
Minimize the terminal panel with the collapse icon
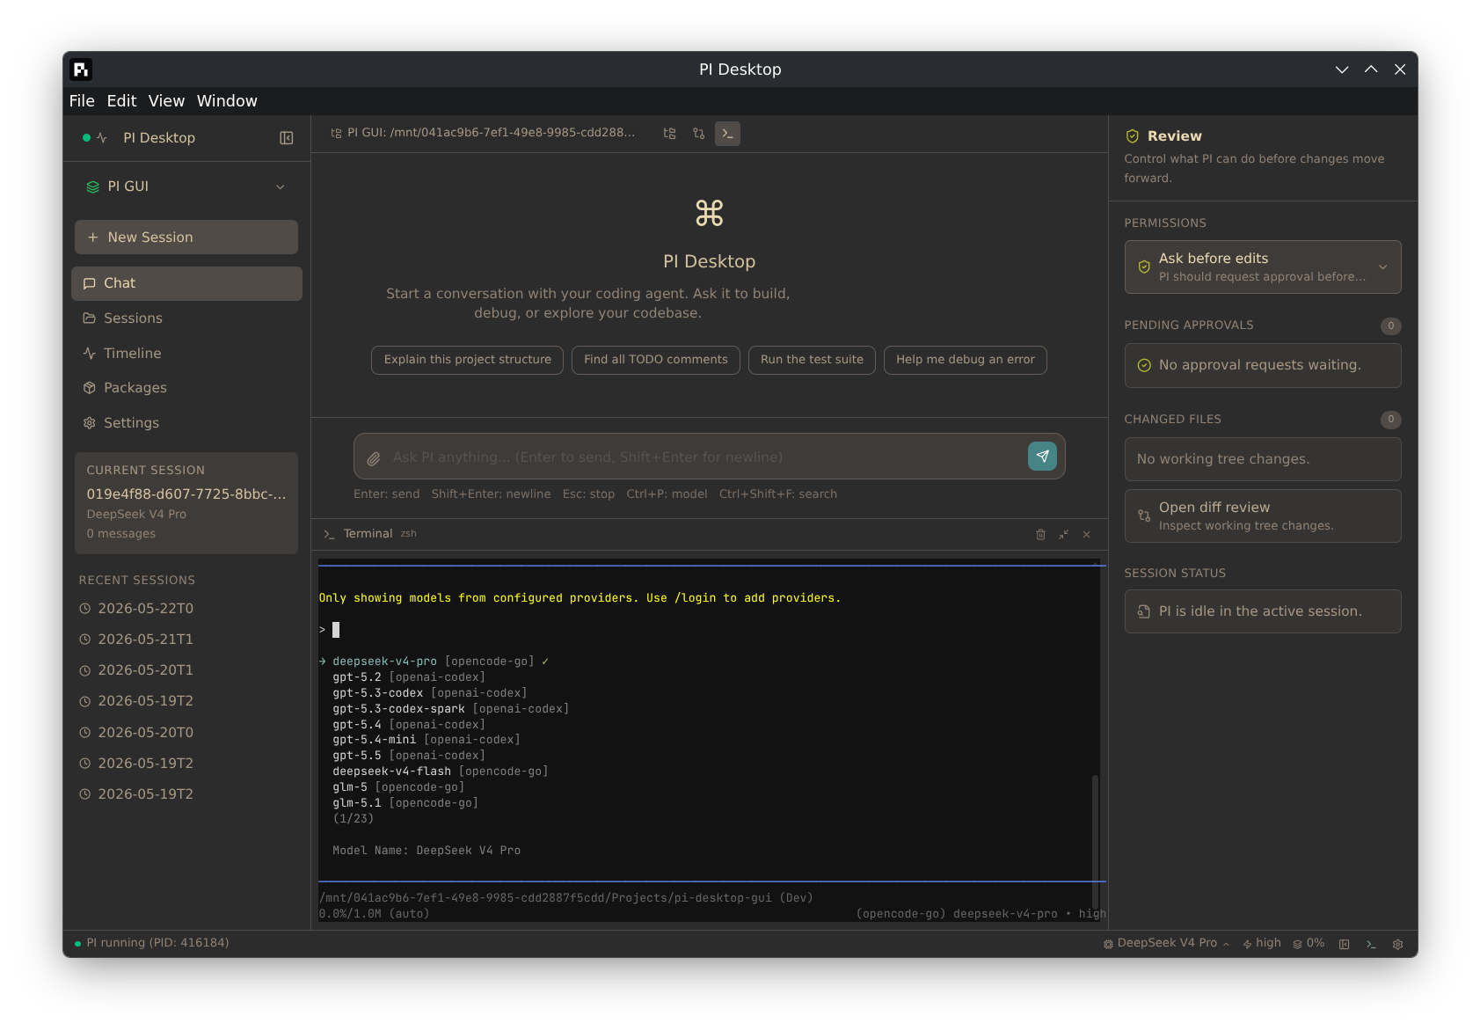pyautogui.click(x=1064, y=535)
